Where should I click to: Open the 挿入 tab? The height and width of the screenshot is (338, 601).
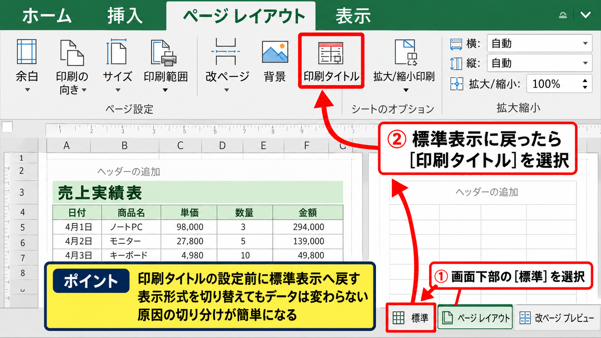(x=125, y=16)
